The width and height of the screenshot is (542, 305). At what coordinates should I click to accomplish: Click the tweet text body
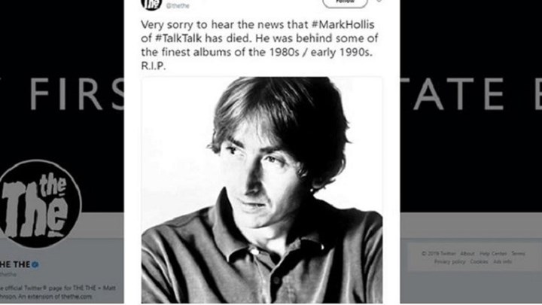click(x=260, y=45)
